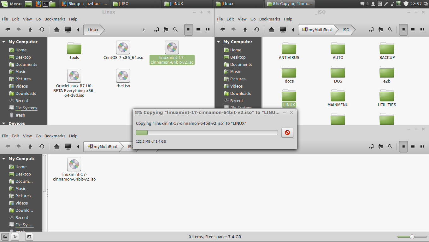Click path bar left arrow in bottom window
This screenshot has width=429, height=242.
point(78,147)
